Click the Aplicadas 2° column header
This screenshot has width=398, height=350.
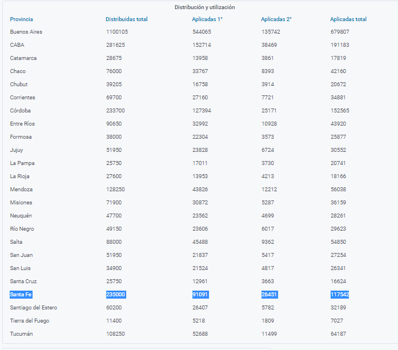[x=276, y=19]
